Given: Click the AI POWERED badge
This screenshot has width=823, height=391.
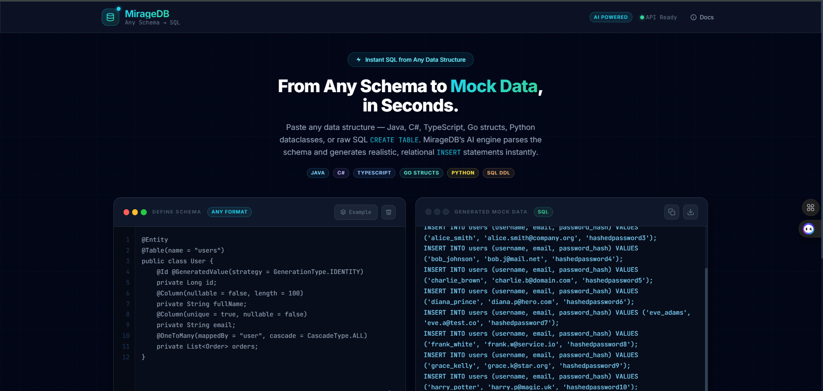Looking at the screenshot, I should (611, 17).
